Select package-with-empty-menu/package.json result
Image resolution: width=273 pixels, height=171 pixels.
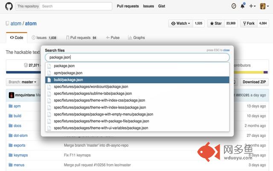137,114
